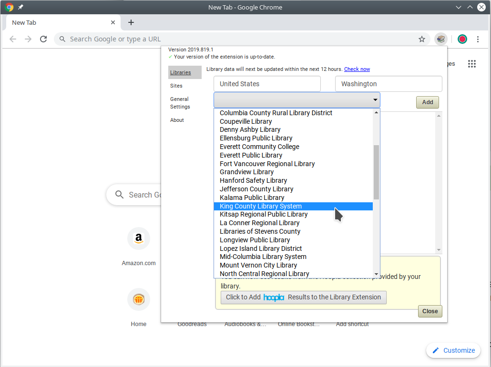The height and width of the screenshot is (367, 491).
Task: Click the Chrome logo in title bar
Action: coord(9,7)
